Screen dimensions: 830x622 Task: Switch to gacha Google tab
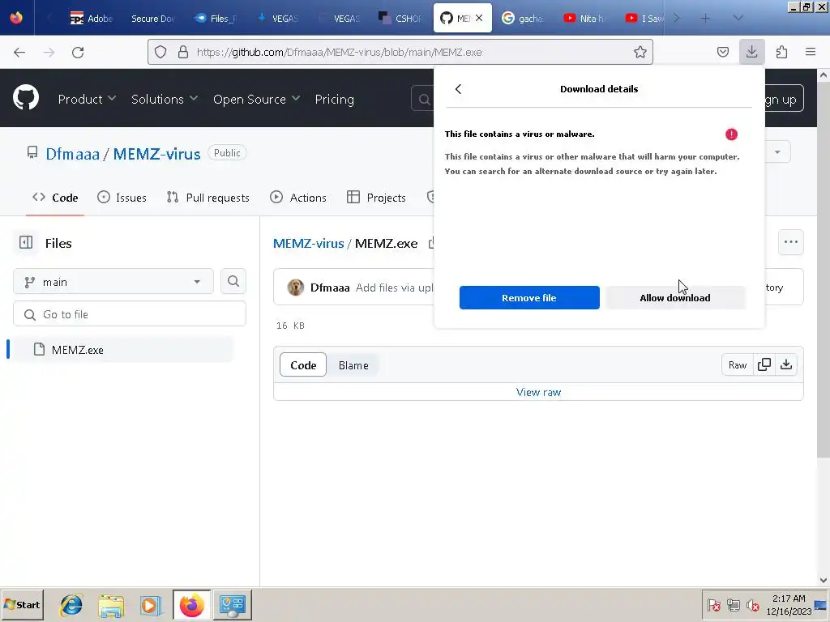coord(523,18)
